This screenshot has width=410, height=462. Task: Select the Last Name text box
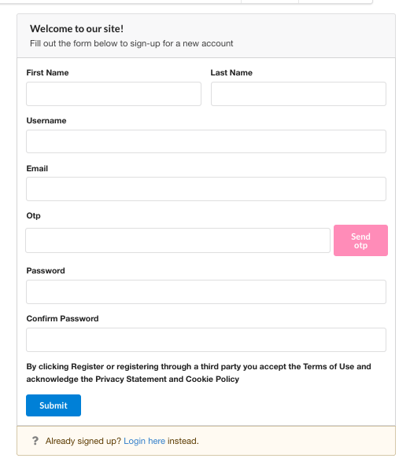[x=298, y=94]
